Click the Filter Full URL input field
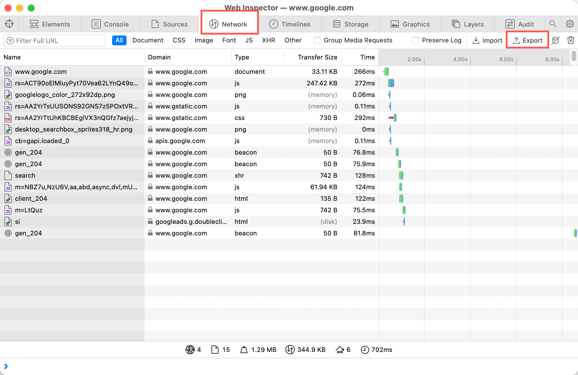The width and height of the screenshot is (578, 375). [x=54, y=40]
